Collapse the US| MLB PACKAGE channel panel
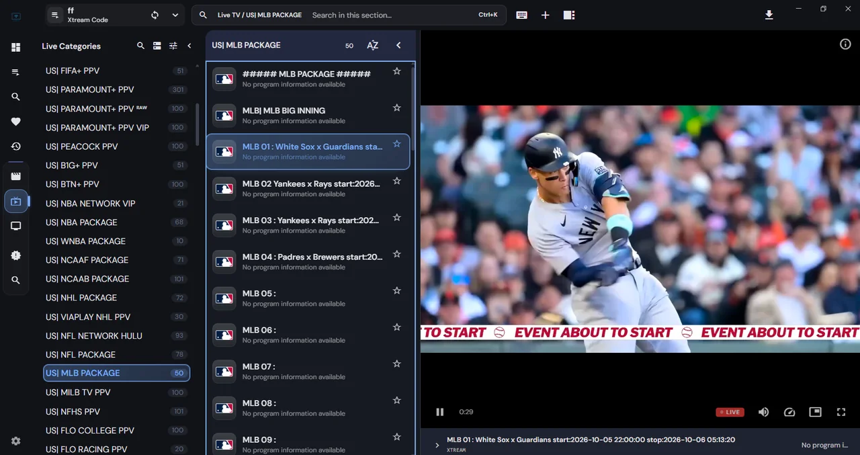The height and width of the screenshot is (455, 860). pyautogui.click(x=398, y=45)
